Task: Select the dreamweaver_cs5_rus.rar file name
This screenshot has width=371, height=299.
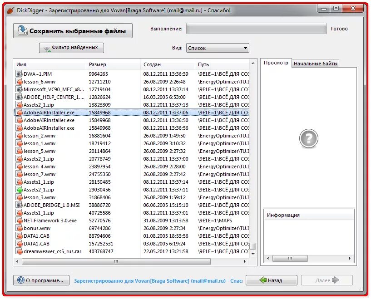Action: (x=53, y=251)
